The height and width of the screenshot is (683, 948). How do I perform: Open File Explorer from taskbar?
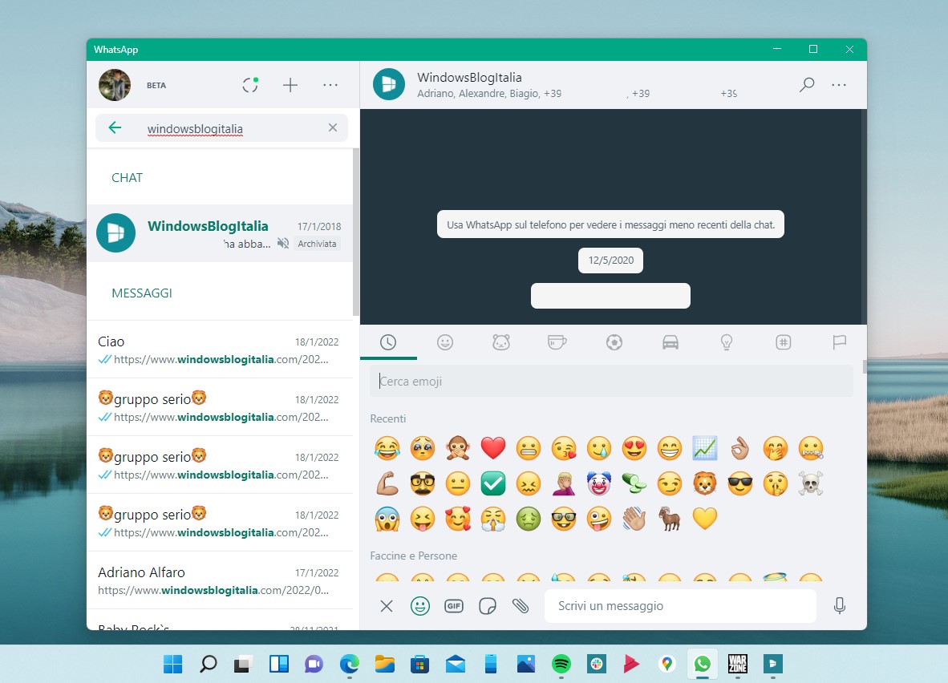pos(384,664)
